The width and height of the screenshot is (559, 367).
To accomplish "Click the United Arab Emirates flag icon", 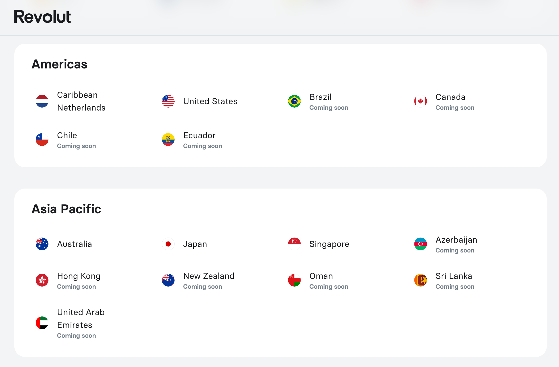I will tap(42, 323).
